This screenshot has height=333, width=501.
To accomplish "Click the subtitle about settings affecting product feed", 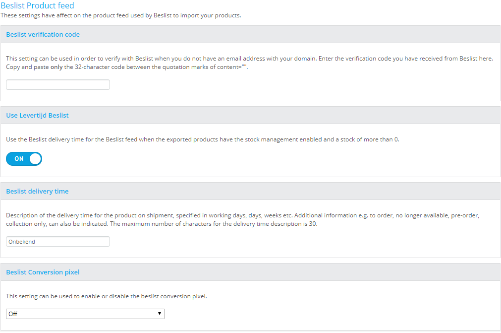I will pyautogui.click(x=121, y=15).
